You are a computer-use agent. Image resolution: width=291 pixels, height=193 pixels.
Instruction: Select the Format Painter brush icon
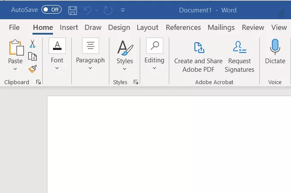pyautogui.click(x=32, y=69)
